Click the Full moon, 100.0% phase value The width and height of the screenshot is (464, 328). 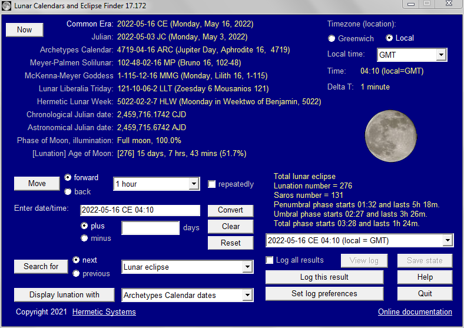pos(149,141)
